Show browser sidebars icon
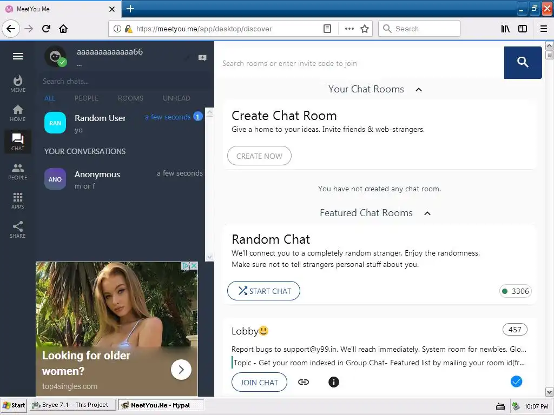Image resolution: width=554 pixels, height=415 pixels. [522, 29]
